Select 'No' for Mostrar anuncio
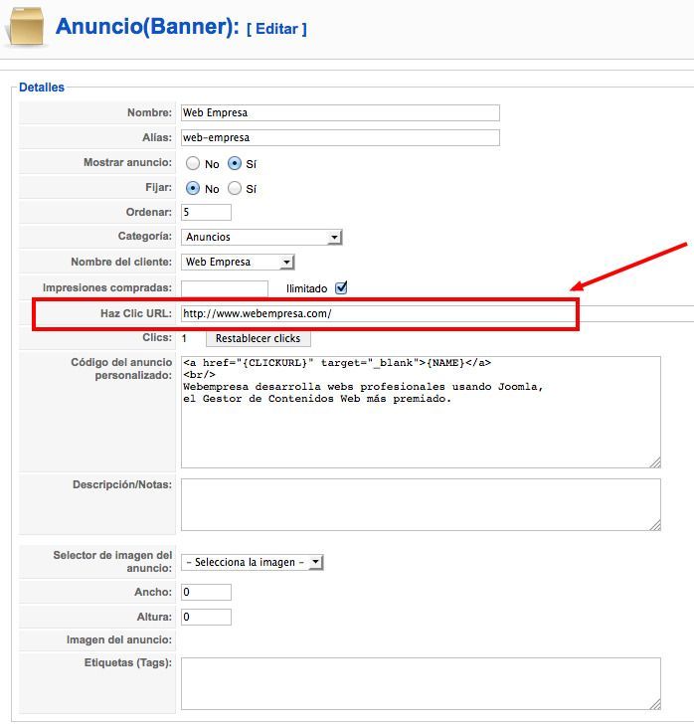The width and height of the screenshot is (694, 726). pyautogui.click(x=193, y=163)
